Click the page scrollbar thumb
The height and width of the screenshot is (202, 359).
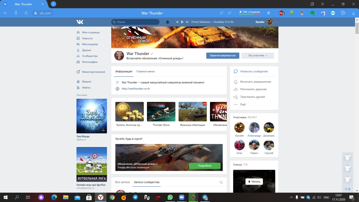(x=357, y=28)
